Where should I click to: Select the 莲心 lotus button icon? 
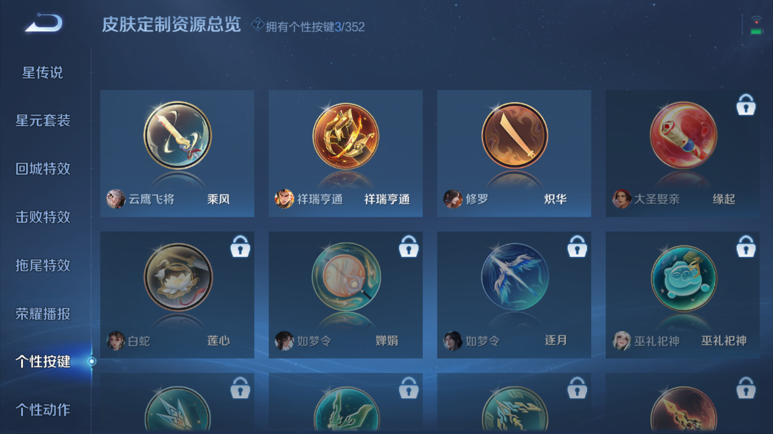point(178,277)
